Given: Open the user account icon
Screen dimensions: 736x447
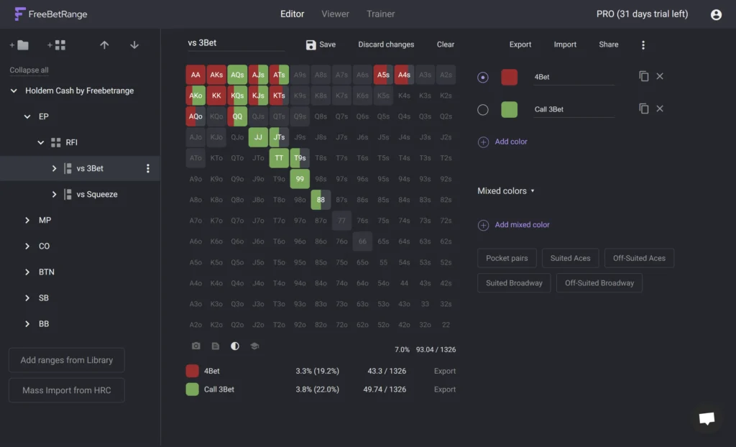Looking at the screenshot, I should click(x=716, y=14).
